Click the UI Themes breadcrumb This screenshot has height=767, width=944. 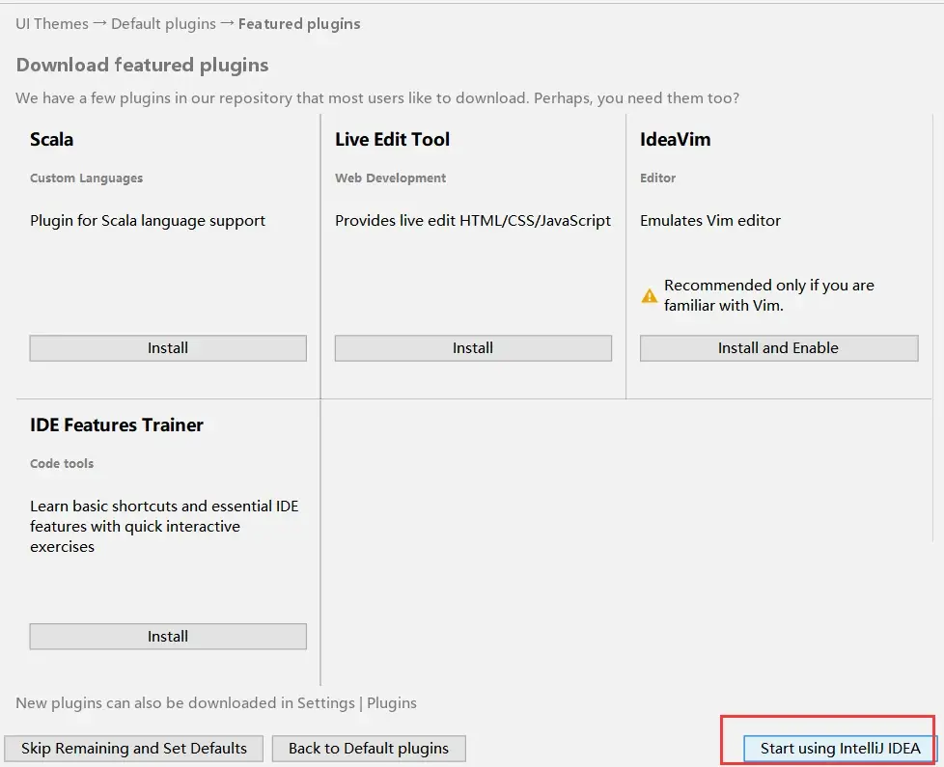point(52,24)
